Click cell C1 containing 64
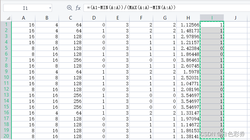This screenshot has height=140, width=250. click(70, 24)
